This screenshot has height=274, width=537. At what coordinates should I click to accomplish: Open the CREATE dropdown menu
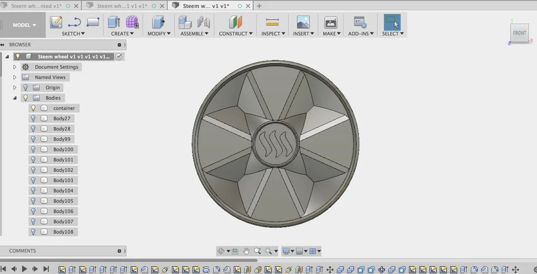click(123, 34)
